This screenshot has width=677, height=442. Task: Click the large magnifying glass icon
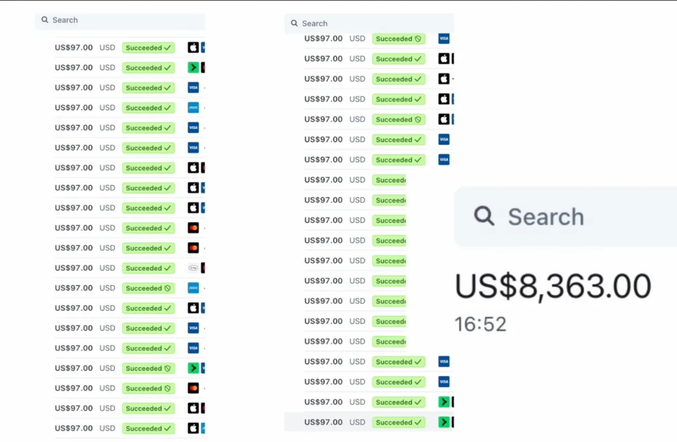coord(484,216)
